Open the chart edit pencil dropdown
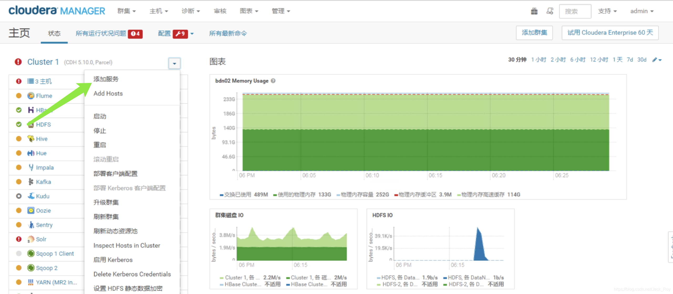 657,60
